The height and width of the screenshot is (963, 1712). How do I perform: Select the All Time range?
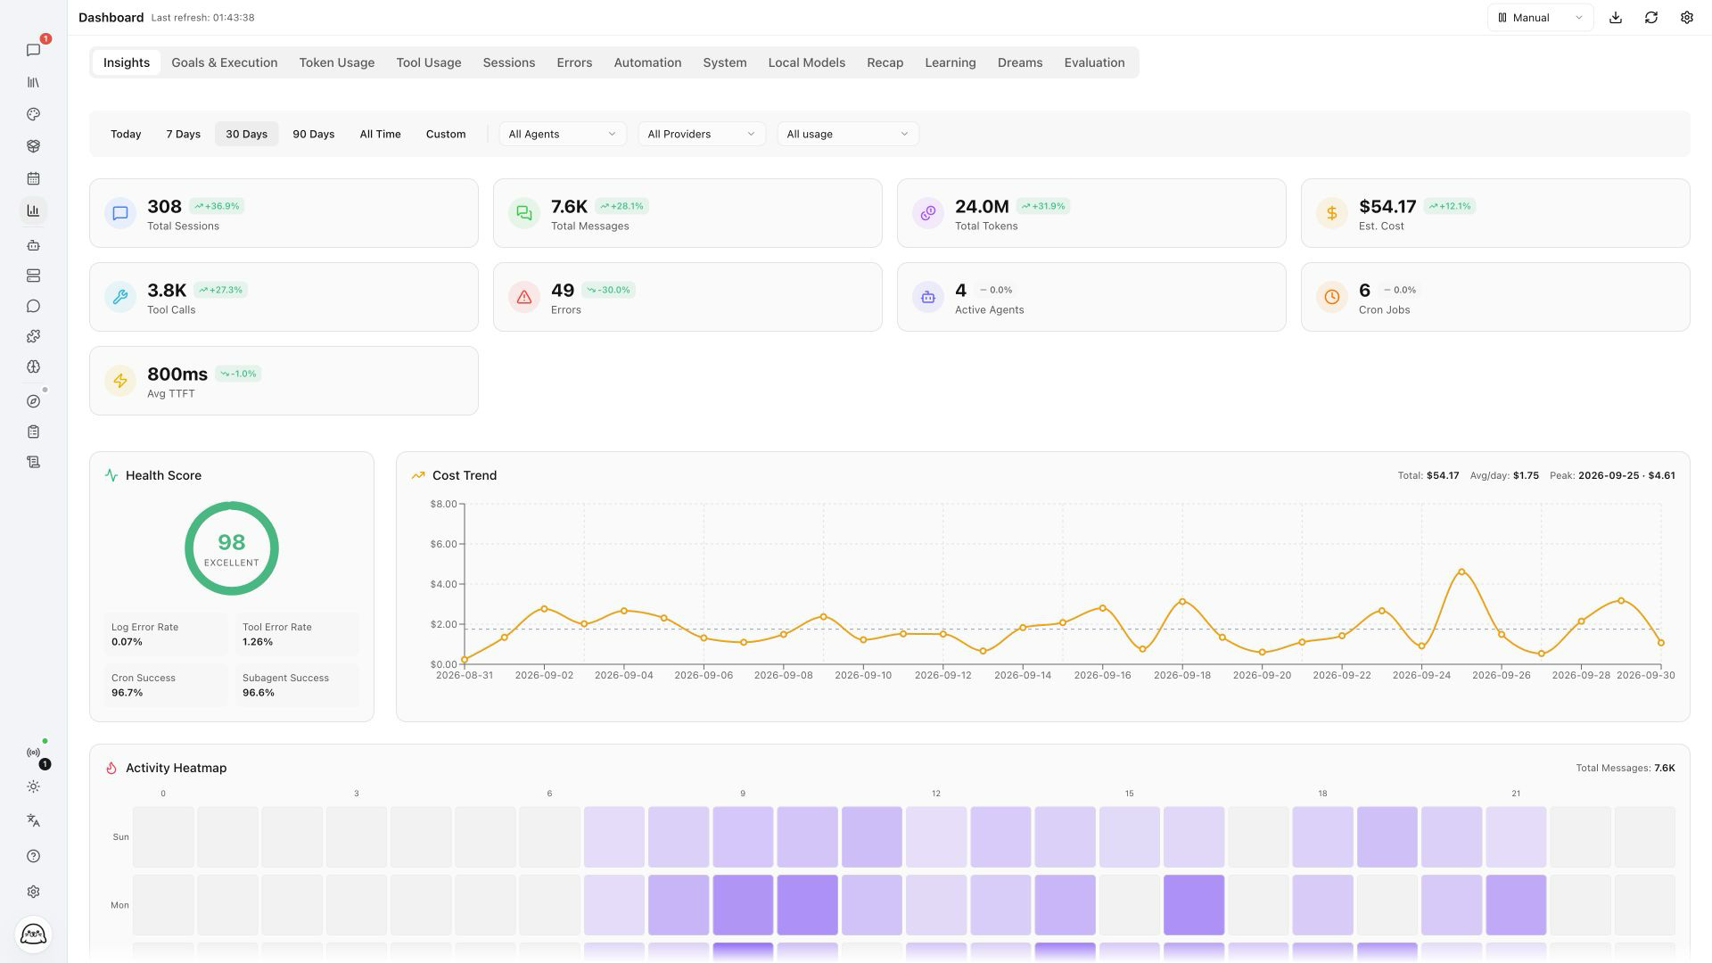(381, 134)
